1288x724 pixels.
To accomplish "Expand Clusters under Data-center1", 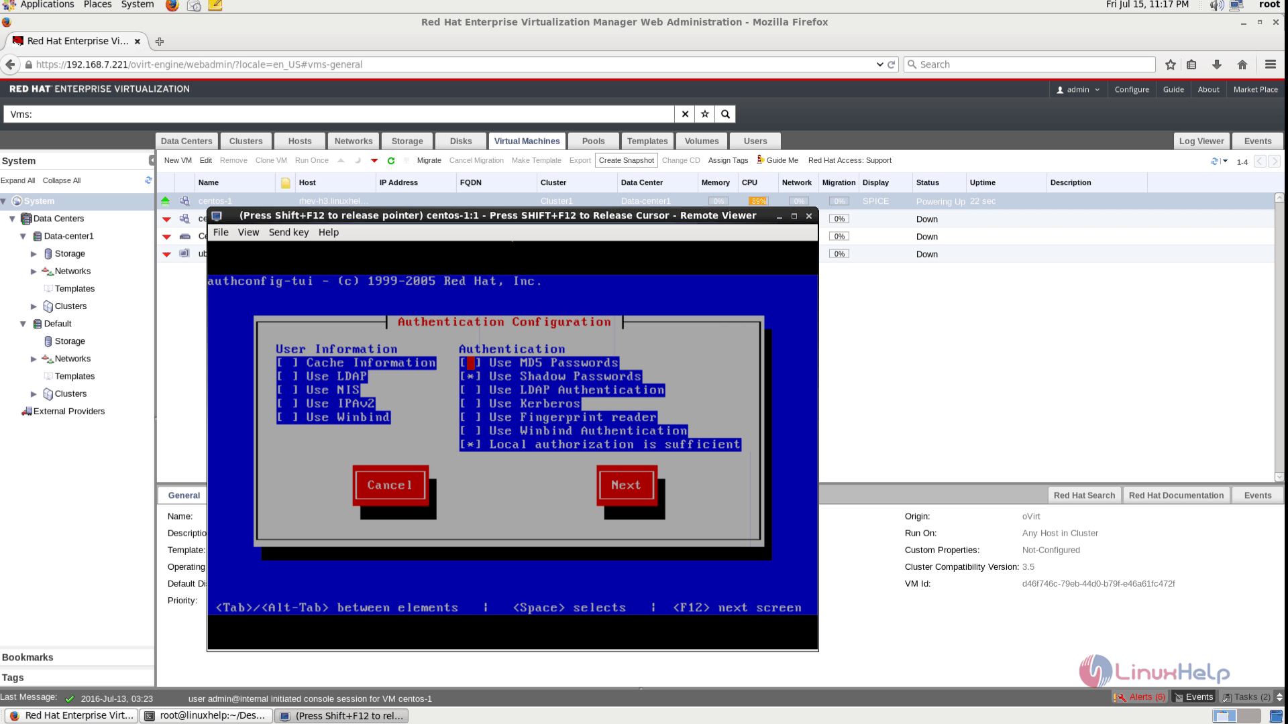I will [x=34, y=306].
